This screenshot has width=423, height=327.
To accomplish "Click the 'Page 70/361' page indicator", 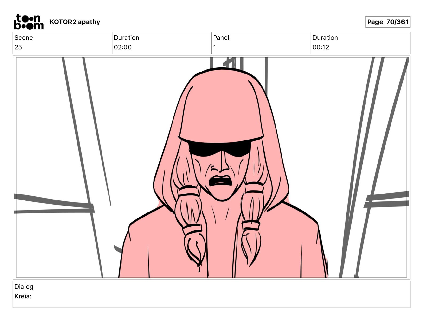I will point(388,22).
